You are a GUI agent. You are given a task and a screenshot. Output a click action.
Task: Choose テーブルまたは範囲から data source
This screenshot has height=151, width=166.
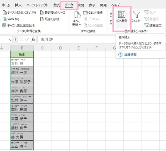[19, 25]
